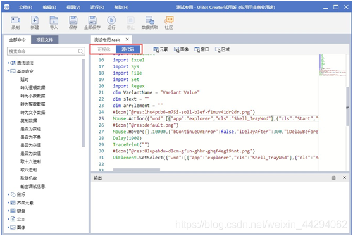The image size is (353, 236).
Task: Click the code editor vertical scrollbar
Action: point(347,106)
